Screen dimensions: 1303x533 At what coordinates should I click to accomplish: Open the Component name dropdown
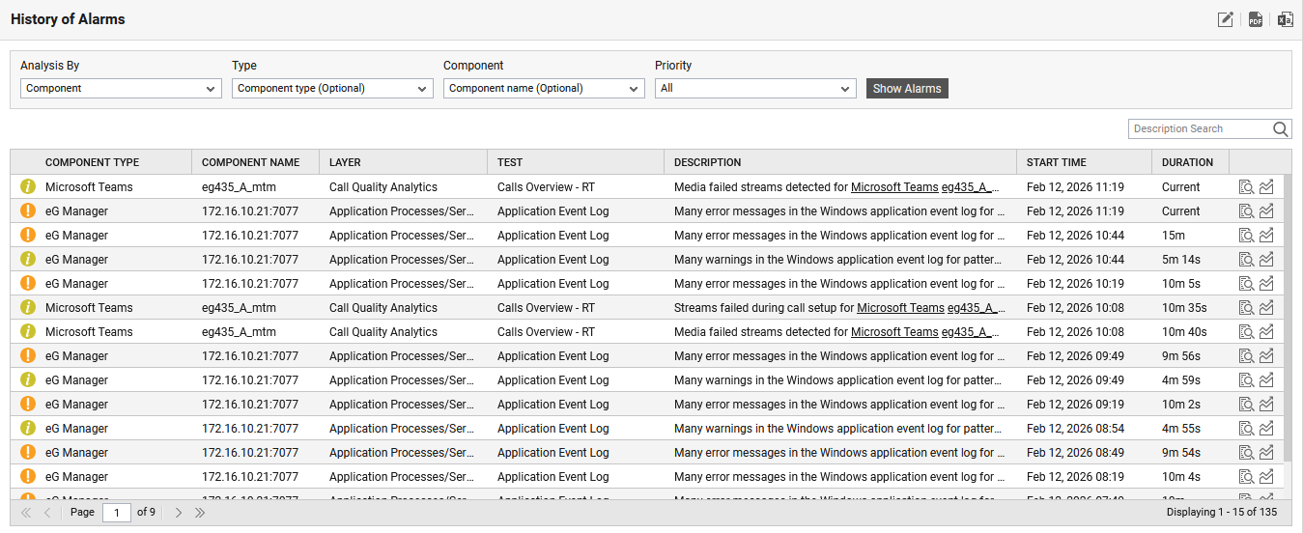click(x=544, y=89)
